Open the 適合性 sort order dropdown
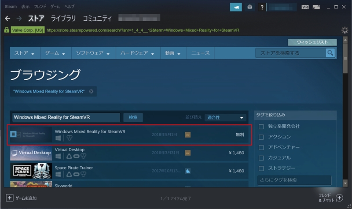 click(225, 118)
